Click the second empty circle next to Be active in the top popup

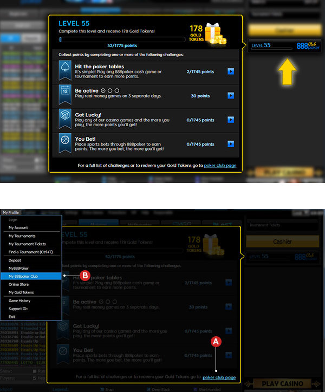pyautogui.click(x=110, y=90)
